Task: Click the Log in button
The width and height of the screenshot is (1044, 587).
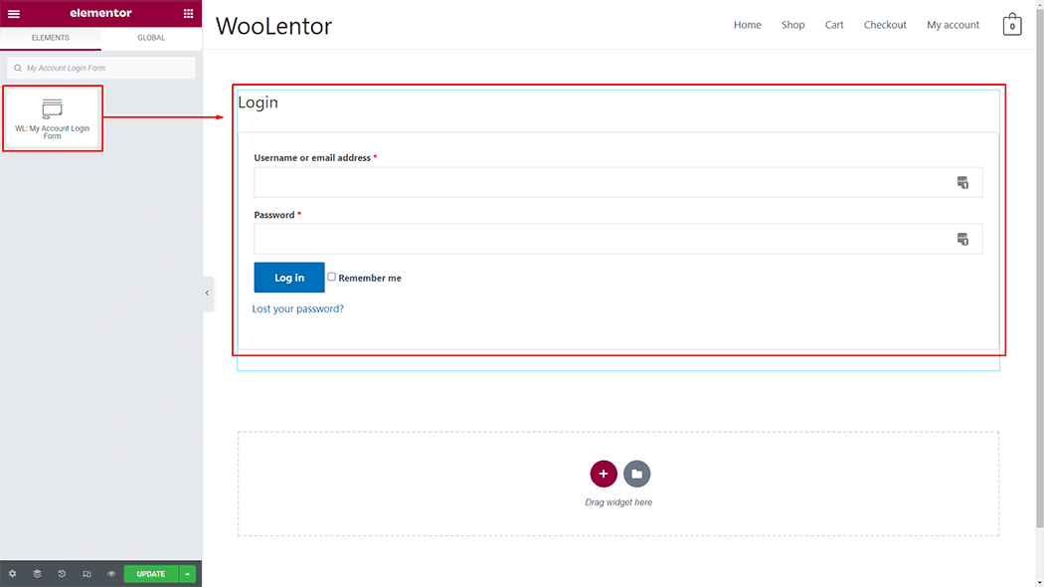Action: pyautogui.click(x=289, y=278)
